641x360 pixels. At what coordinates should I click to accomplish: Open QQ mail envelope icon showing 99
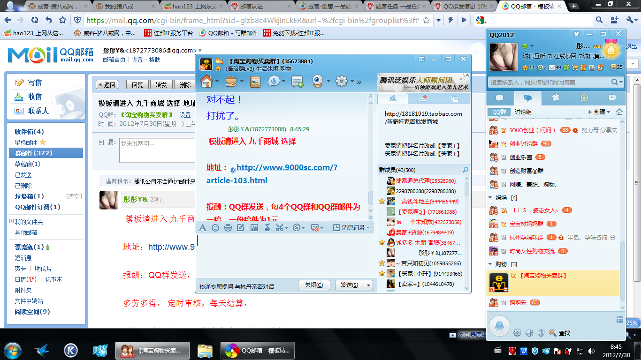pos(552,67)
